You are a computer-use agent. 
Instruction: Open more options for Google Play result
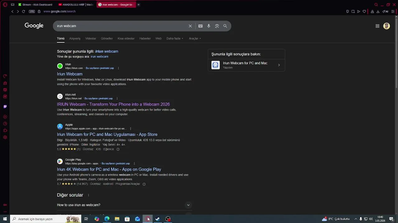tap(134, 164)
